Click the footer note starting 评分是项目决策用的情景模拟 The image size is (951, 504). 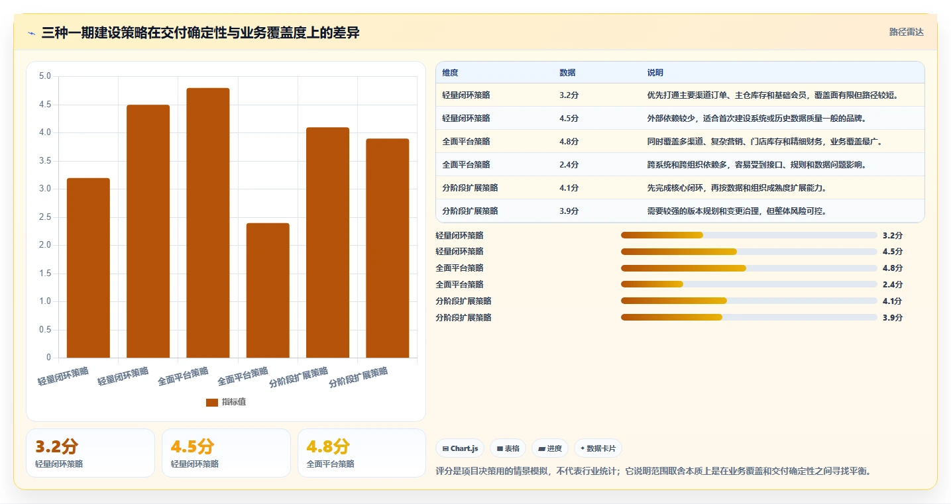653,472
